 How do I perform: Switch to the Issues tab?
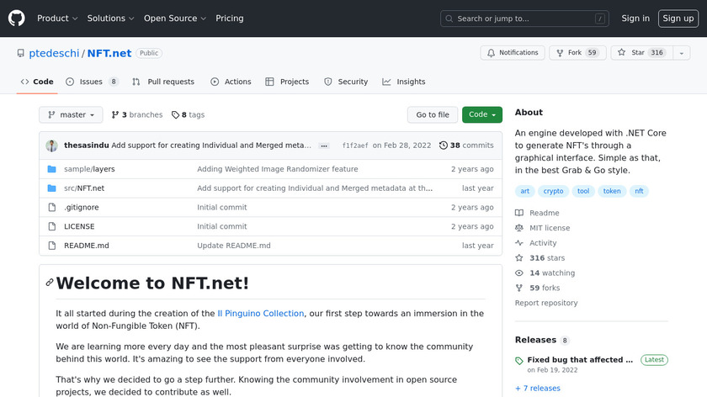(91, 82)
